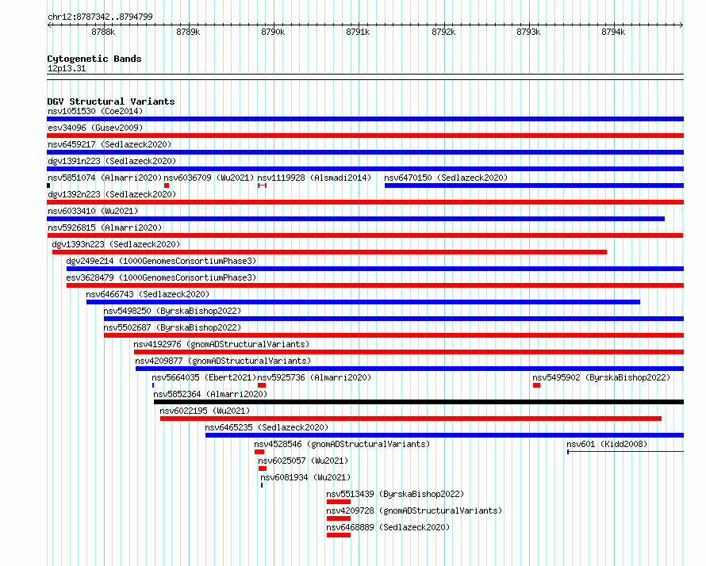Select the red nsv4528546 feature block
This screenshot has width=706, height=566.
point(259,452)
